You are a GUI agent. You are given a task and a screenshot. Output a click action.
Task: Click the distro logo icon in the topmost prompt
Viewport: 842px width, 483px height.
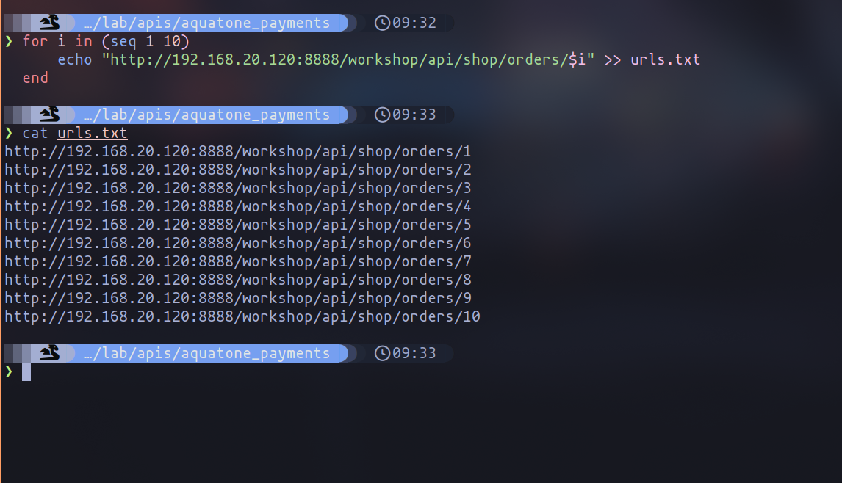(49, 23)
